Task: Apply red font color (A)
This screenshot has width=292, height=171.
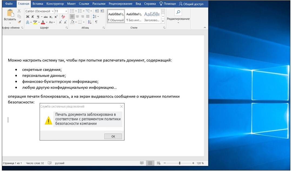Action: [x=43, y=22]
